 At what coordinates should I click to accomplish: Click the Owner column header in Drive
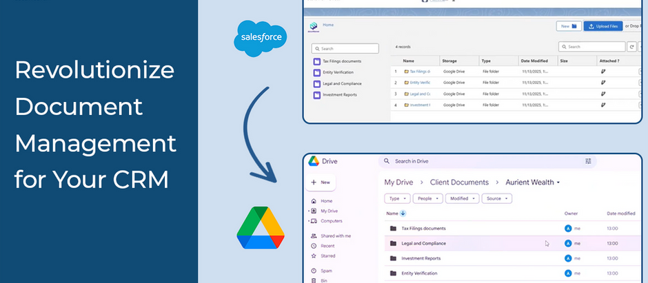pos(571,213)
